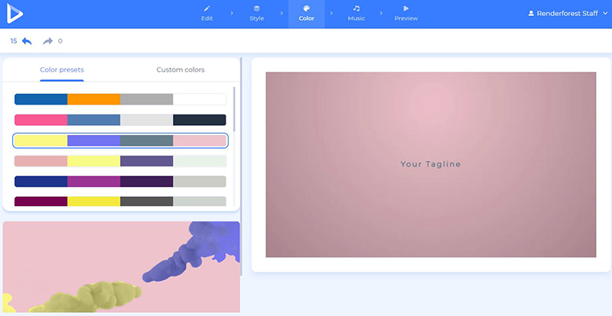Screen dimensions: 612x316
Task: Click the Renderforest logo
Action: tap(15, 13)
